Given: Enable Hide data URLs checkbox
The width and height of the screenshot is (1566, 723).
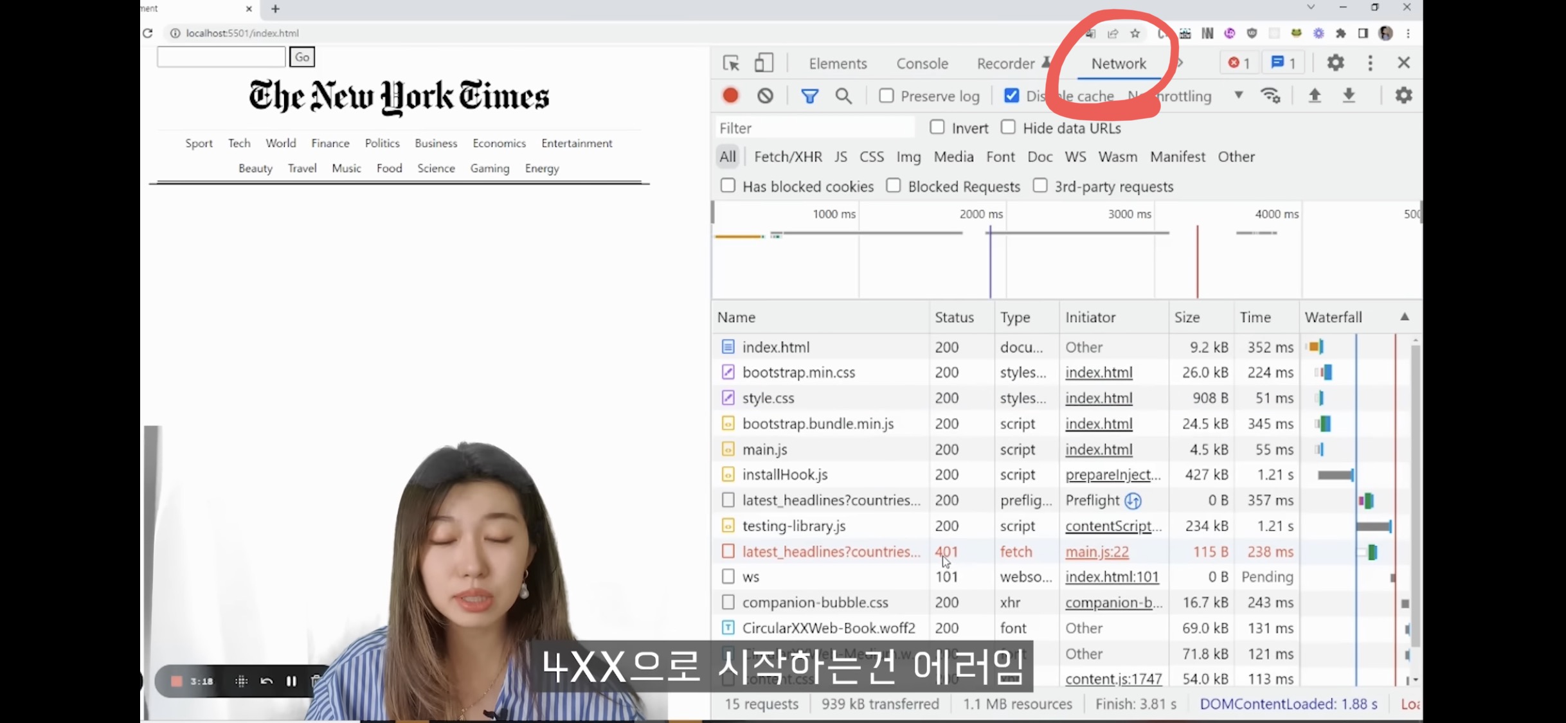Looking at the screenshot, I should (x=1008, y=127).
